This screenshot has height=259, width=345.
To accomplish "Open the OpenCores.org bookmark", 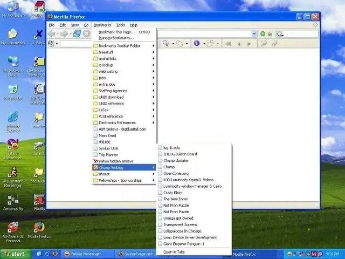I will 194,173.
